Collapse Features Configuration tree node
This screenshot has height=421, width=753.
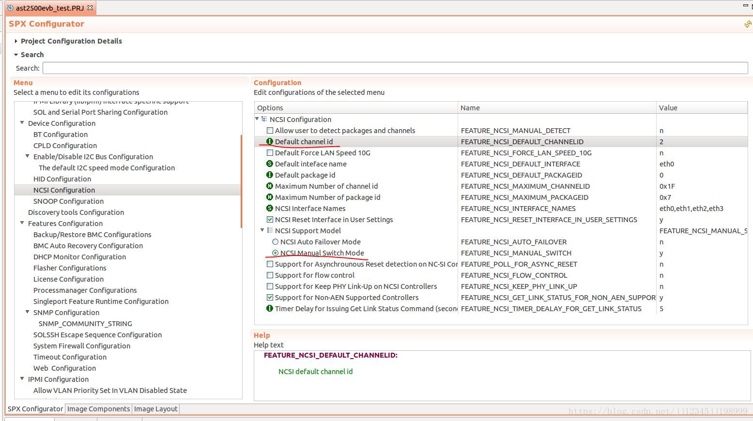pyautogui.click(x=22, y=223)
